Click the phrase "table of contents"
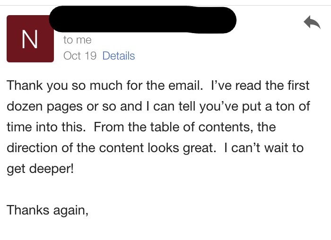 click(x=191, y=127)
